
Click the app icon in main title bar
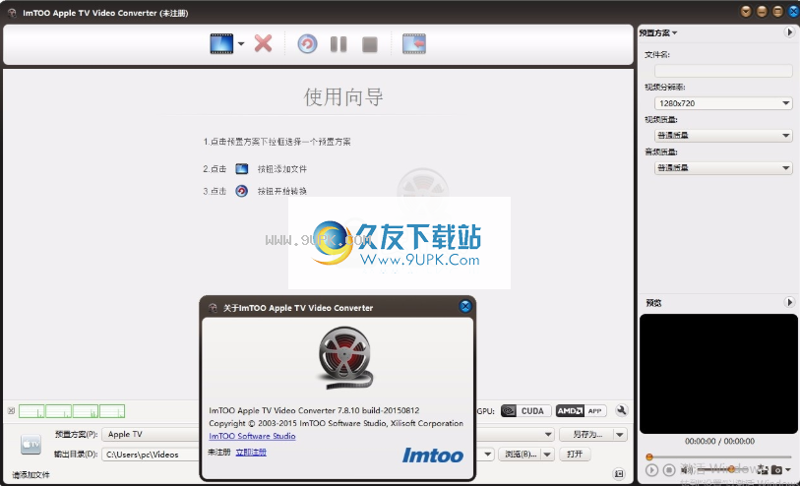(x=12, y=13)
